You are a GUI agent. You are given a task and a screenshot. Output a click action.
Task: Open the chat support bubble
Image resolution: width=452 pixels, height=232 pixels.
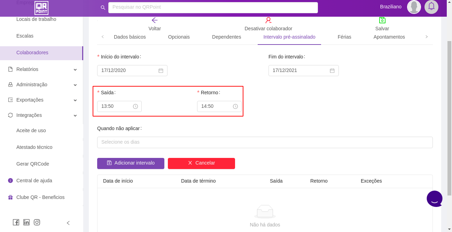click(434, 199)
